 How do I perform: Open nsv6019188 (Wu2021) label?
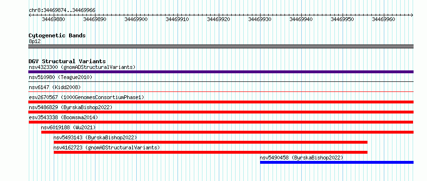pyautogui.click(x=68, y=127)
